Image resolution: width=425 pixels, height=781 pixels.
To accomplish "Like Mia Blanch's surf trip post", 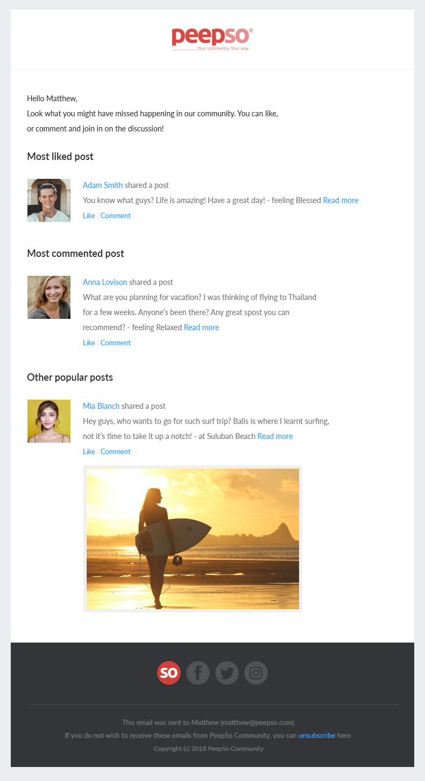I will point(89,451).
